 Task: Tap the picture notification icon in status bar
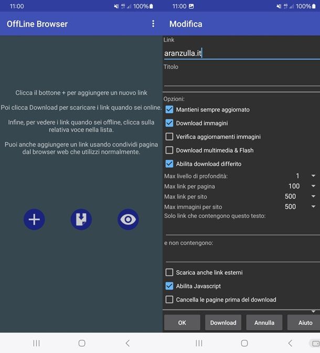[x=191, y=6]
